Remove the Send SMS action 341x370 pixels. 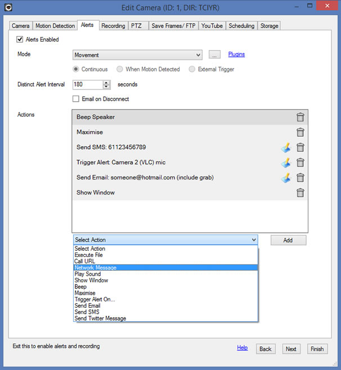[x=300, y=147]
